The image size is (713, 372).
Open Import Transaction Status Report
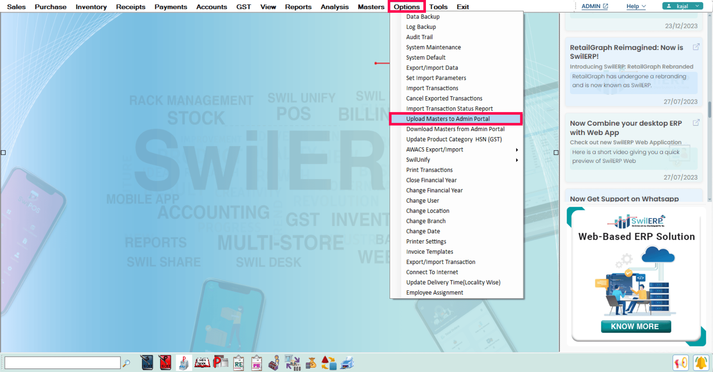coord(456,109)
